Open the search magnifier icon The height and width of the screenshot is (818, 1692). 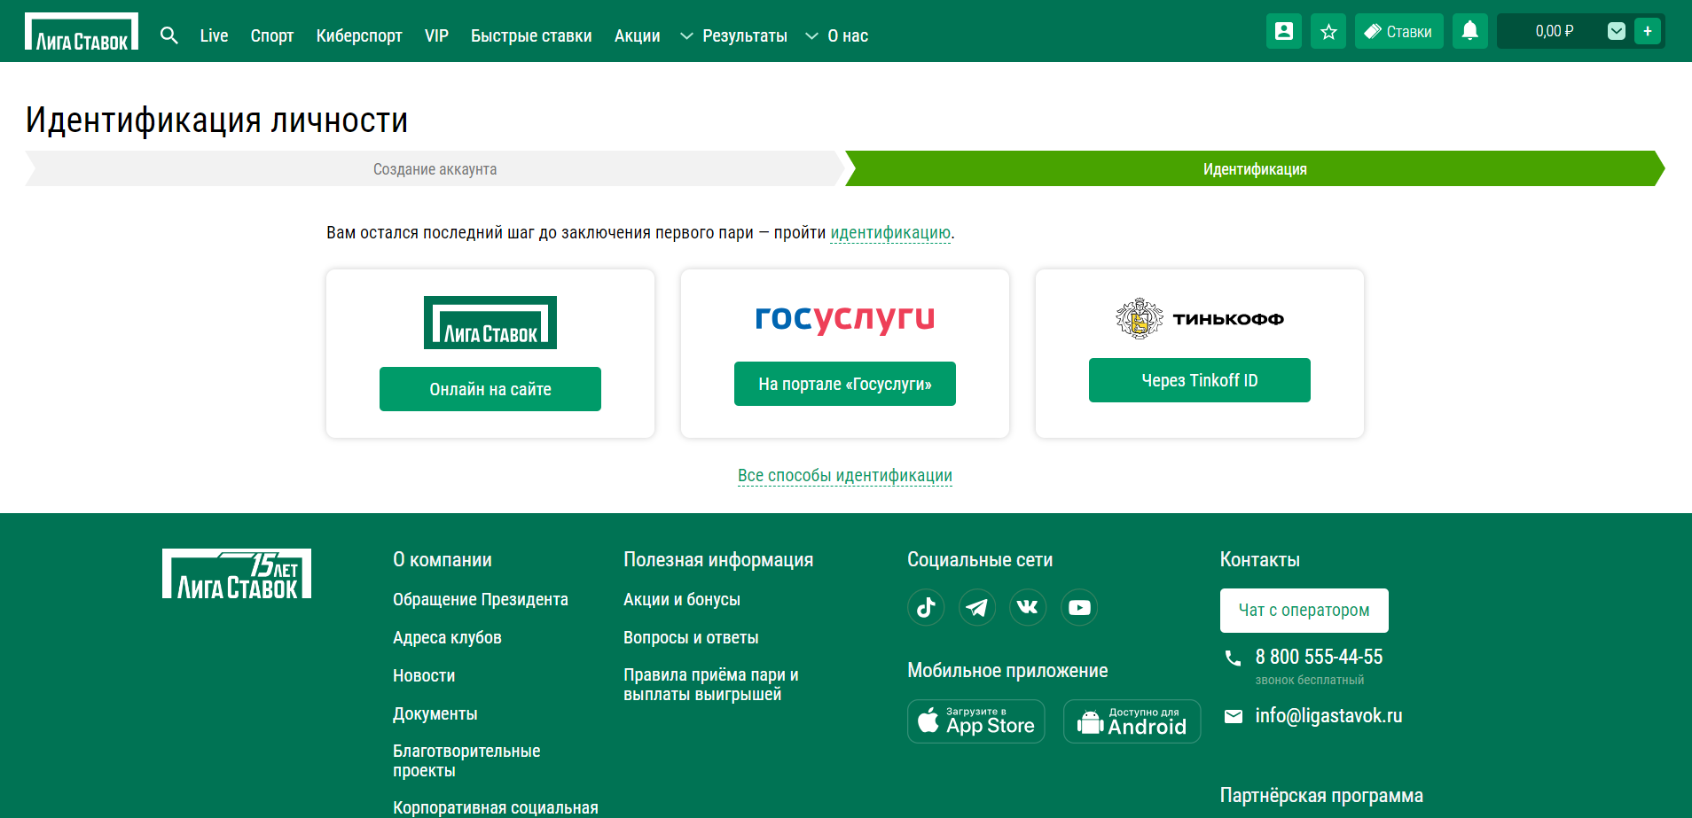point(169,35)
